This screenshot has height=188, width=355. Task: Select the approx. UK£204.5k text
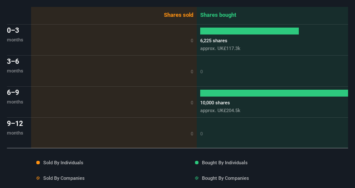point(220,110)
